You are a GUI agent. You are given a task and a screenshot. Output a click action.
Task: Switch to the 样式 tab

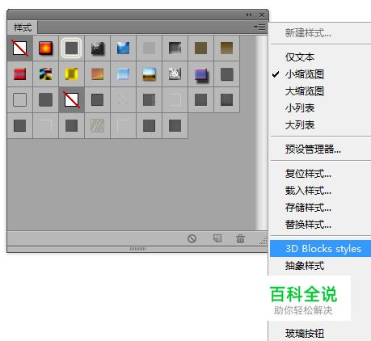tap(23, 27)
